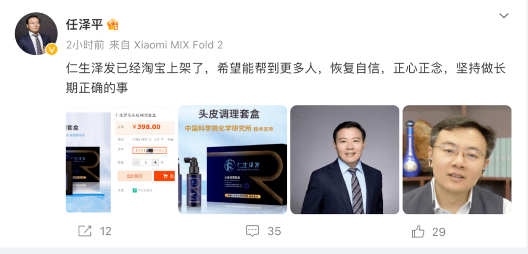Click the plus quantity stepper in listing
528x254 pixels.
(155, 162)
